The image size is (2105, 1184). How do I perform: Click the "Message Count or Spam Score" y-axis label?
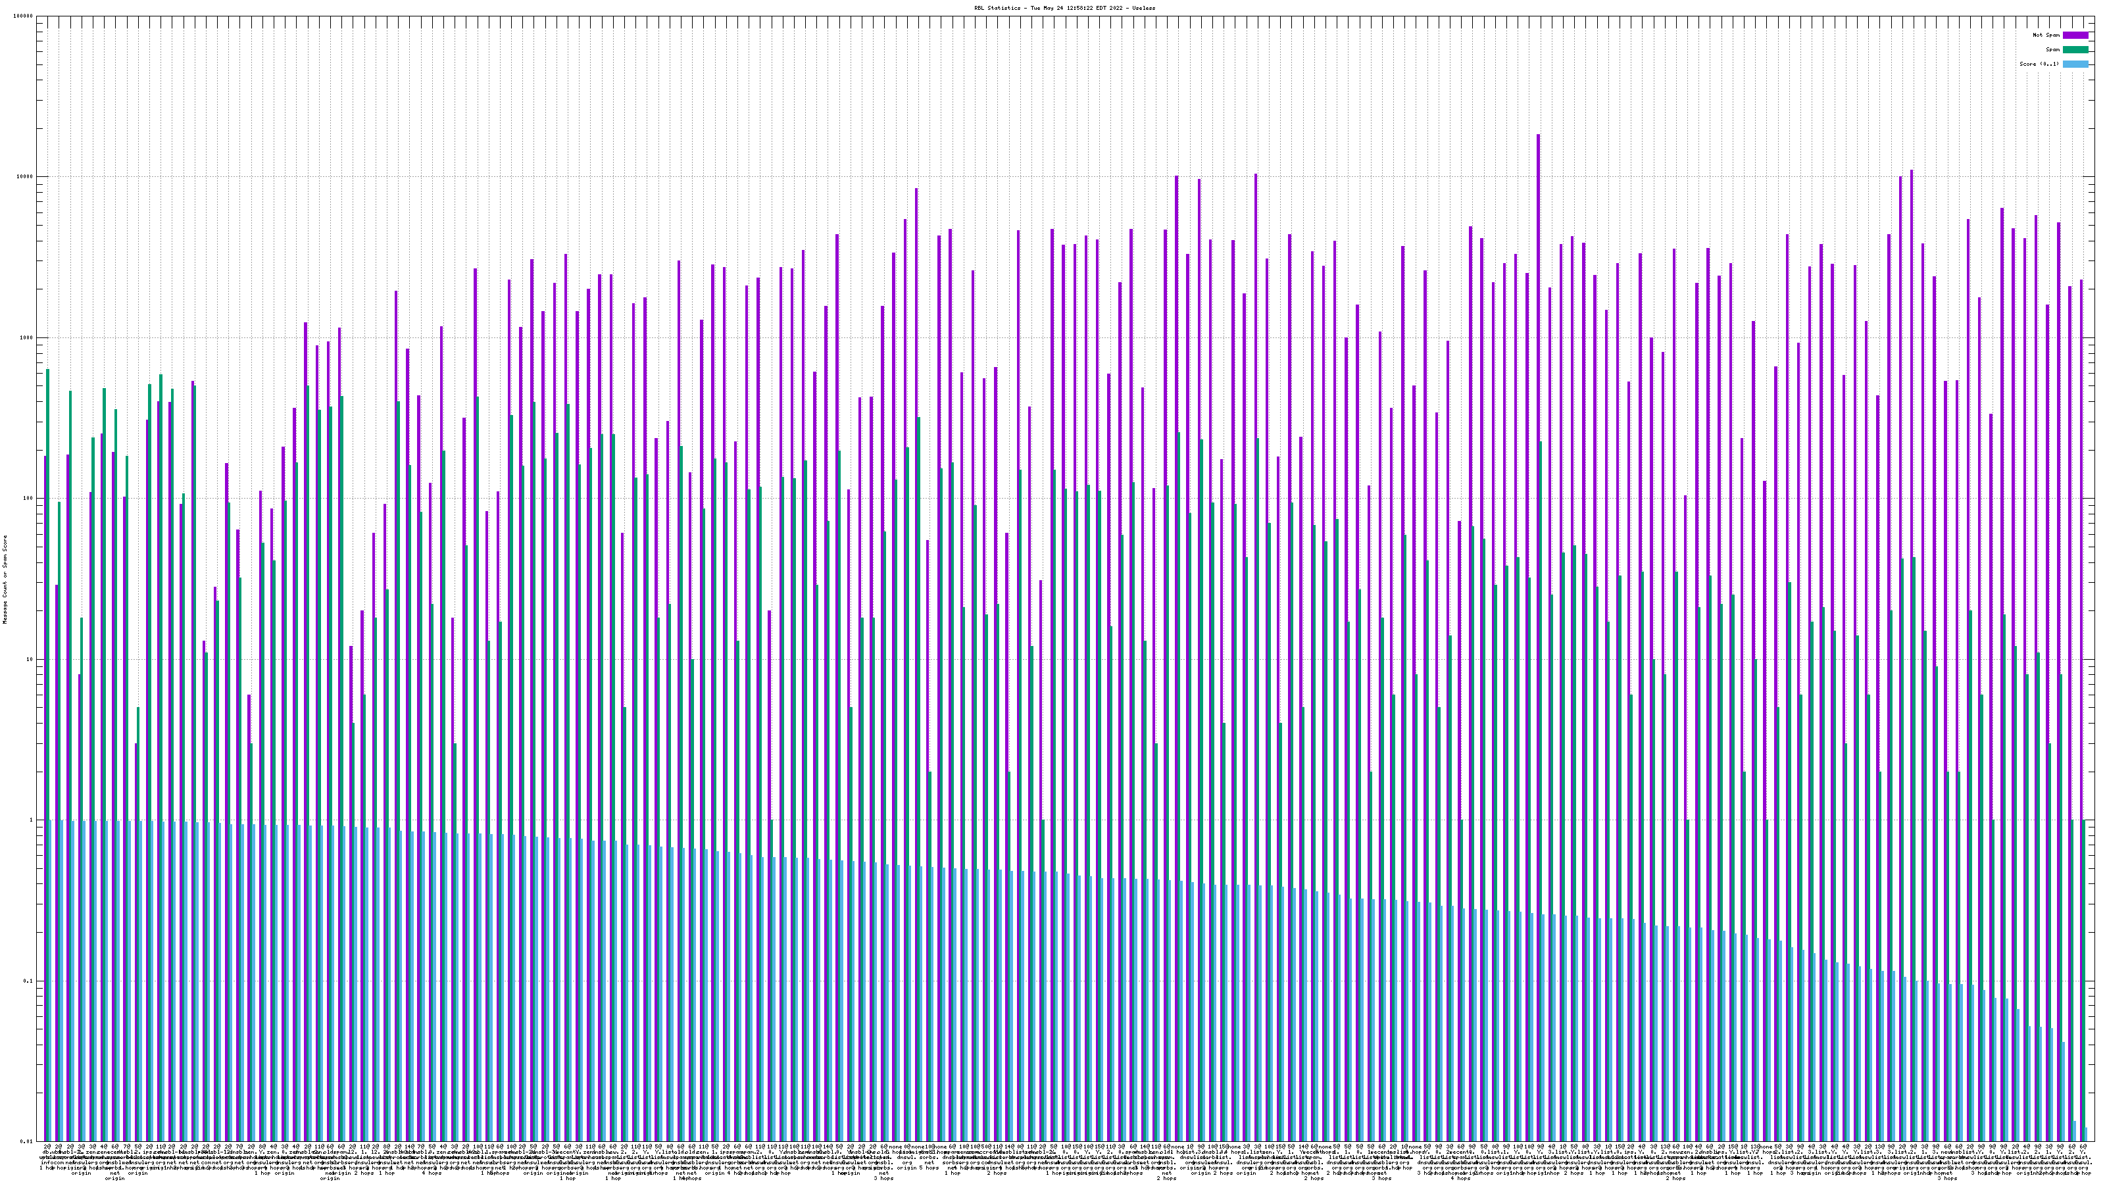pos(5,580)
